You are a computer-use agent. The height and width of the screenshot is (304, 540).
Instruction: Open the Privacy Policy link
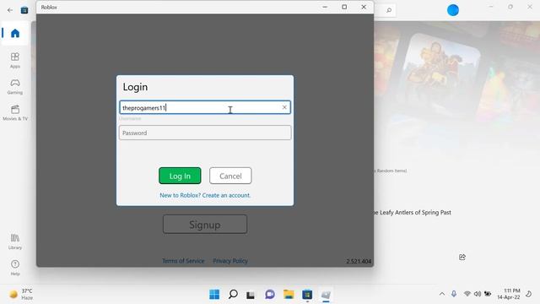click(x=230, y=261)
